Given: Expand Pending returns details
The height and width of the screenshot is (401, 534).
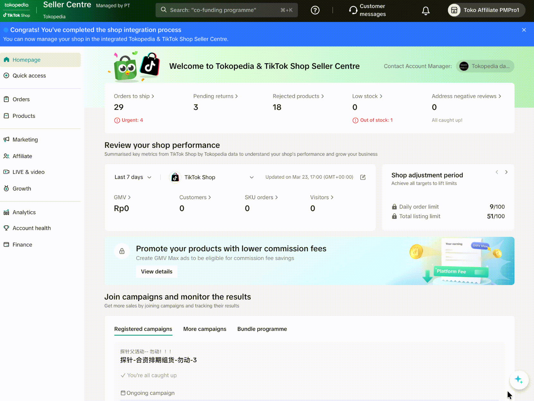Looking at the screenshot, I should [216, 96].
